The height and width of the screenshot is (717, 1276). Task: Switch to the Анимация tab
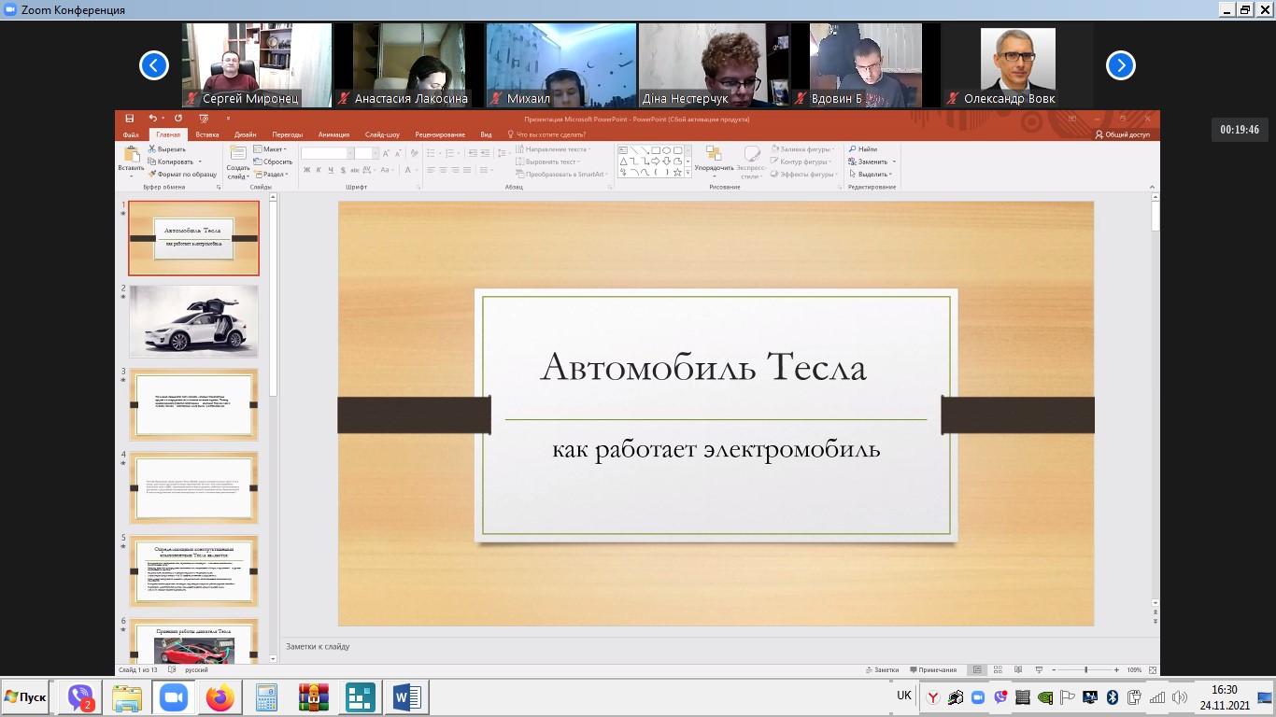tap(333, 134)
